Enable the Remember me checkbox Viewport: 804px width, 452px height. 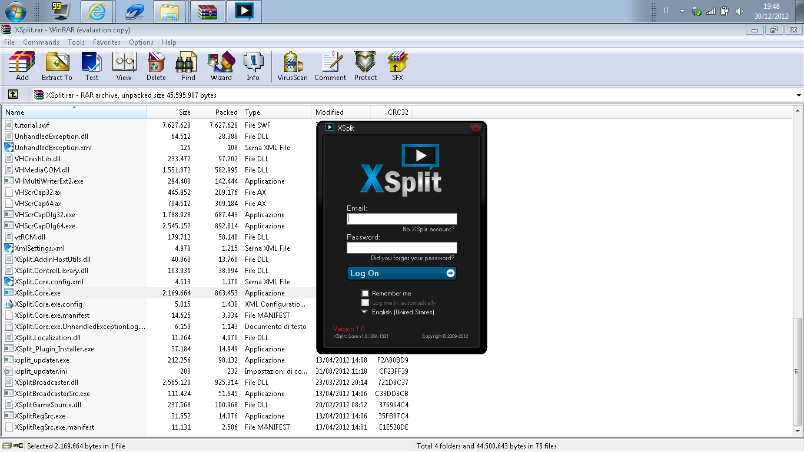pos(366,293)
